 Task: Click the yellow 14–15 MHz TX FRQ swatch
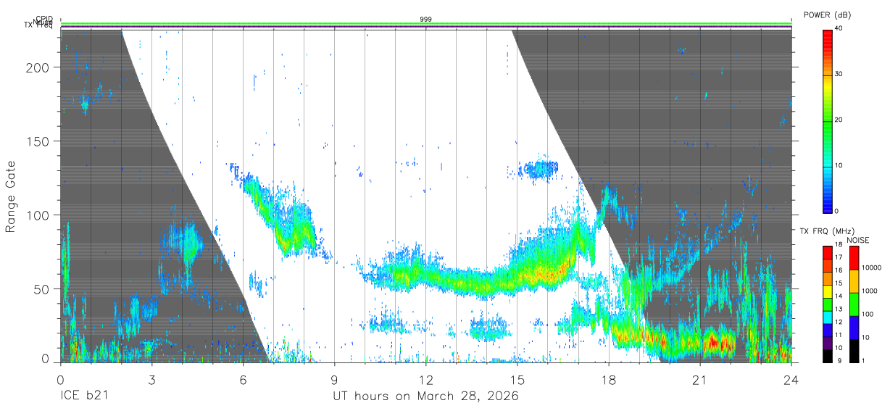coord(828,291)
